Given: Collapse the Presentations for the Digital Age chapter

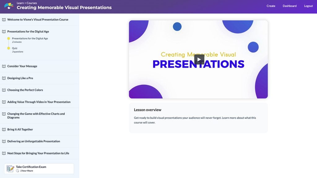Looking at the screenshot, I should click(x=28, y=32).
